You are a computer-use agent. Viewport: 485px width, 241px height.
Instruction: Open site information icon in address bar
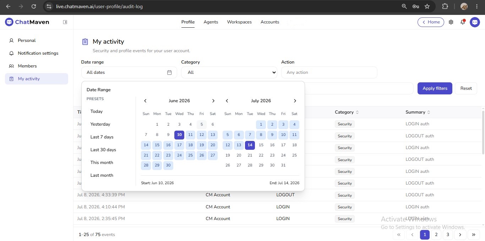[x=49, y=6]
